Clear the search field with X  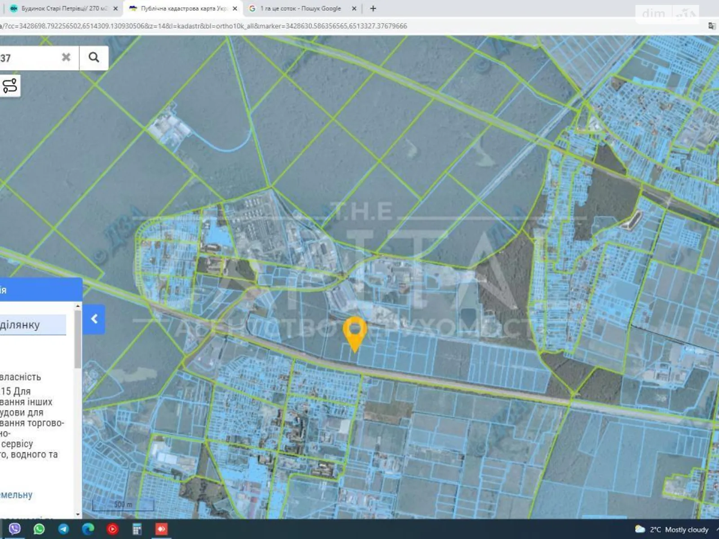pyautogui.click(x=66, y=57)
